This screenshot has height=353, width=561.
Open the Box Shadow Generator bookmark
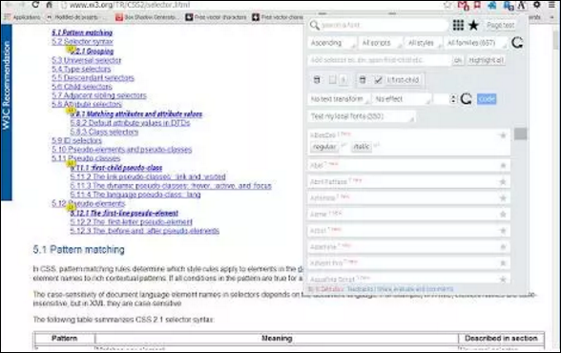tap(146, 17)
